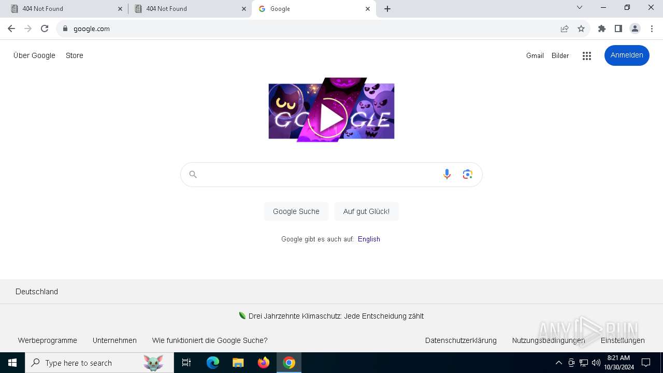The image size is (663, 373).
Task: Open a new tab with plus button
Action: click(387, 9)
